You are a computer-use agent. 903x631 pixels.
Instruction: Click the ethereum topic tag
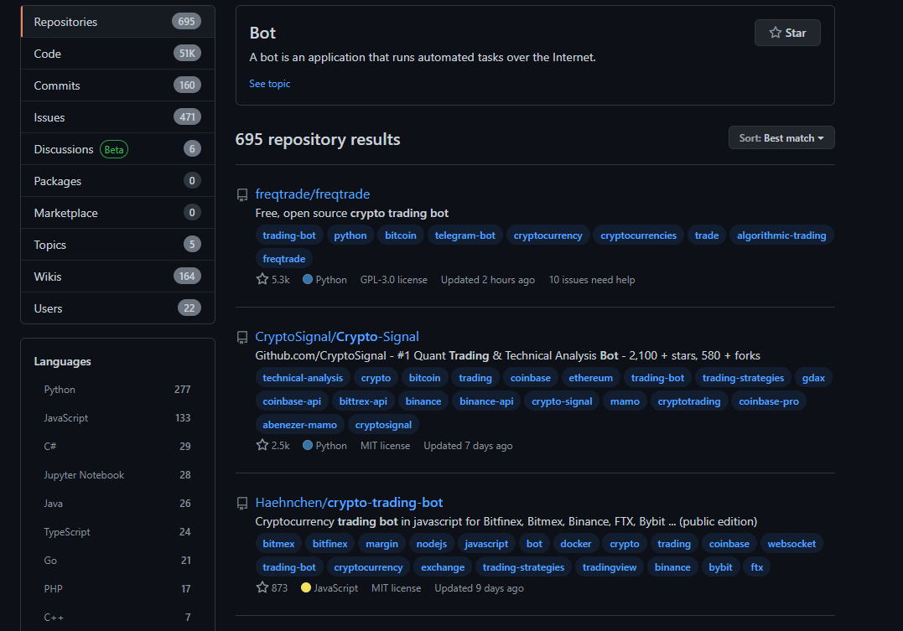coord(591,378)
